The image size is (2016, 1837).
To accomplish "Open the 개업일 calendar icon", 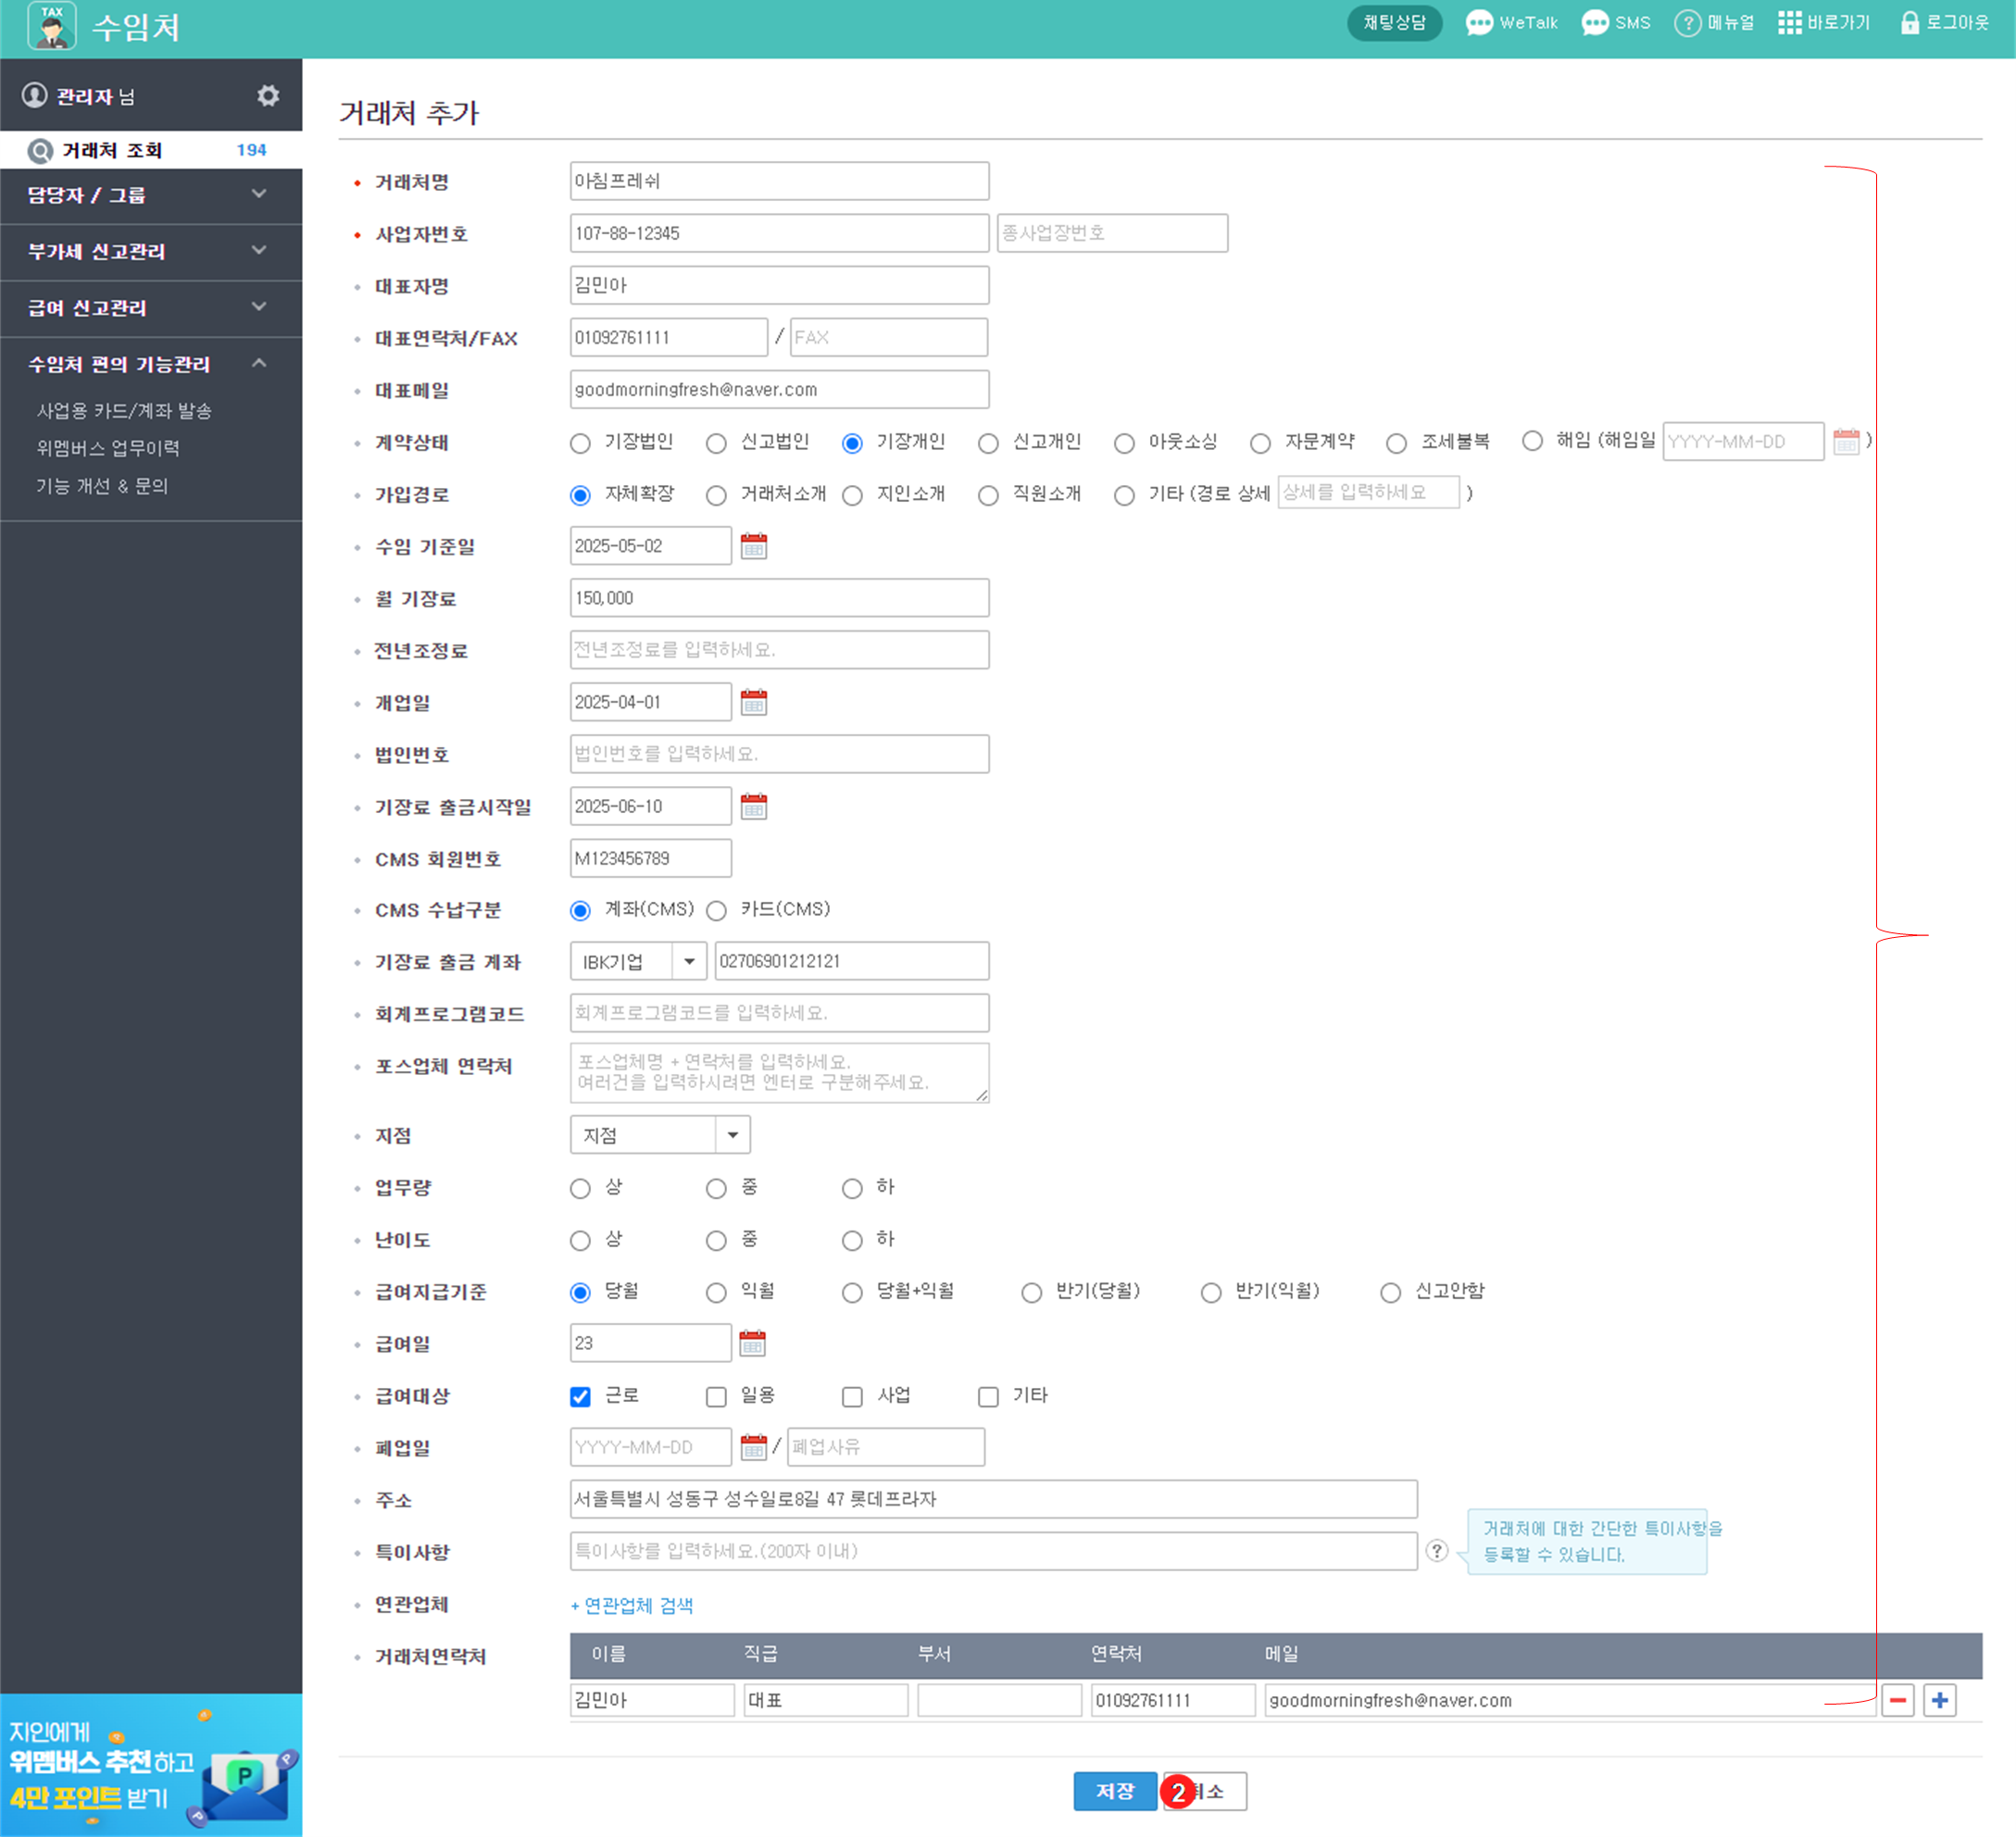I will [753, 702].
